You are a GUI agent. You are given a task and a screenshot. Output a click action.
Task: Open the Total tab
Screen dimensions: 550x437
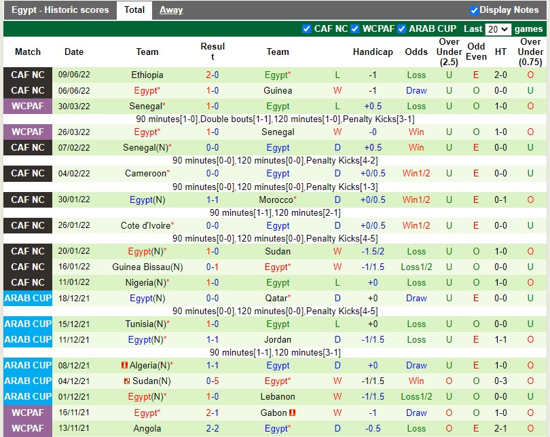click(134, 9)
